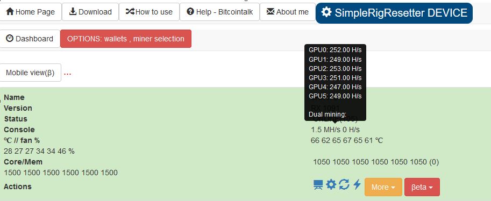This screenshot has width=491, height=201.
Task: Open Help - Bitcointalk link
Action: click(219, 12)
